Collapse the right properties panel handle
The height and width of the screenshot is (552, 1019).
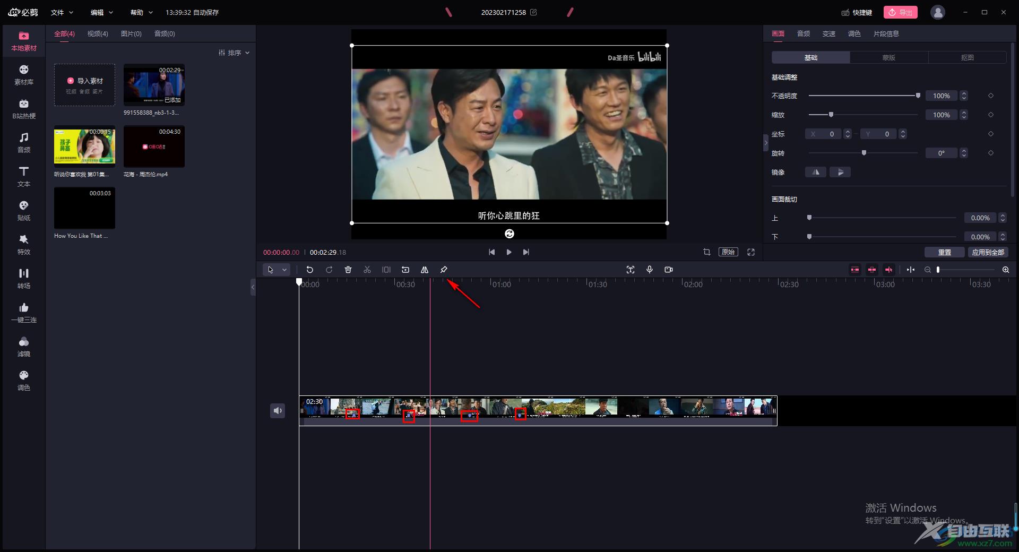tap(766, 143)
